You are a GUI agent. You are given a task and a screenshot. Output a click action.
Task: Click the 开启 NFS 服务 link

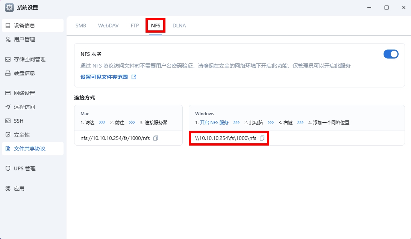tap(214, 123)
